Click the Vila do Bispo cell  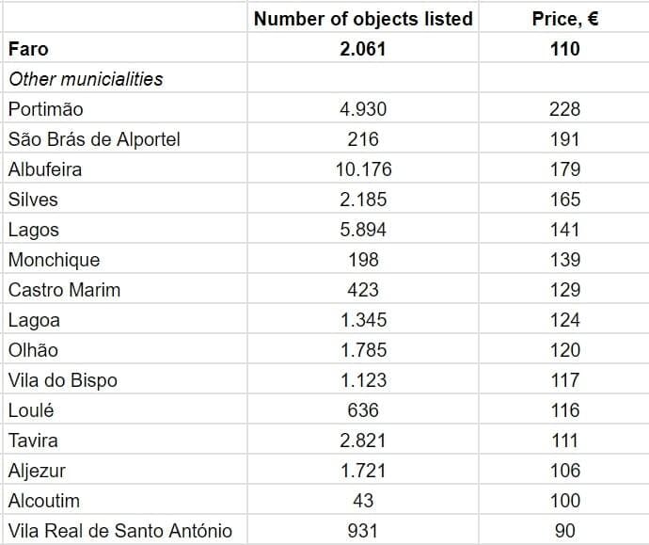[x=63, y=380]
